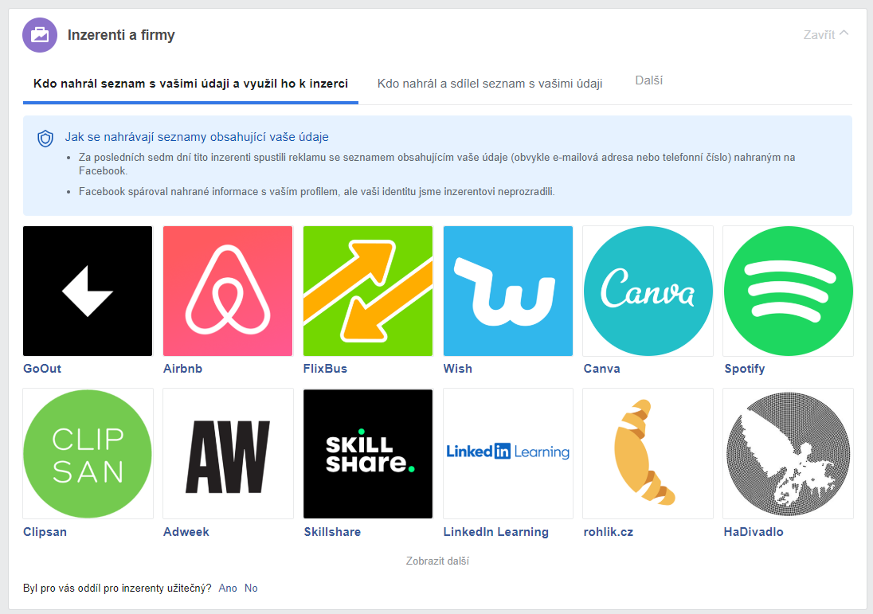Answer Ano to the usefulness question
873x614 pixels.
(228, 588)
